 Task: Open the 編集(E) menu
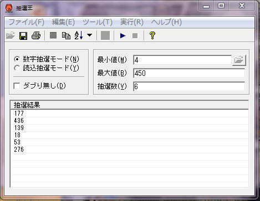(x=63, y=22)
